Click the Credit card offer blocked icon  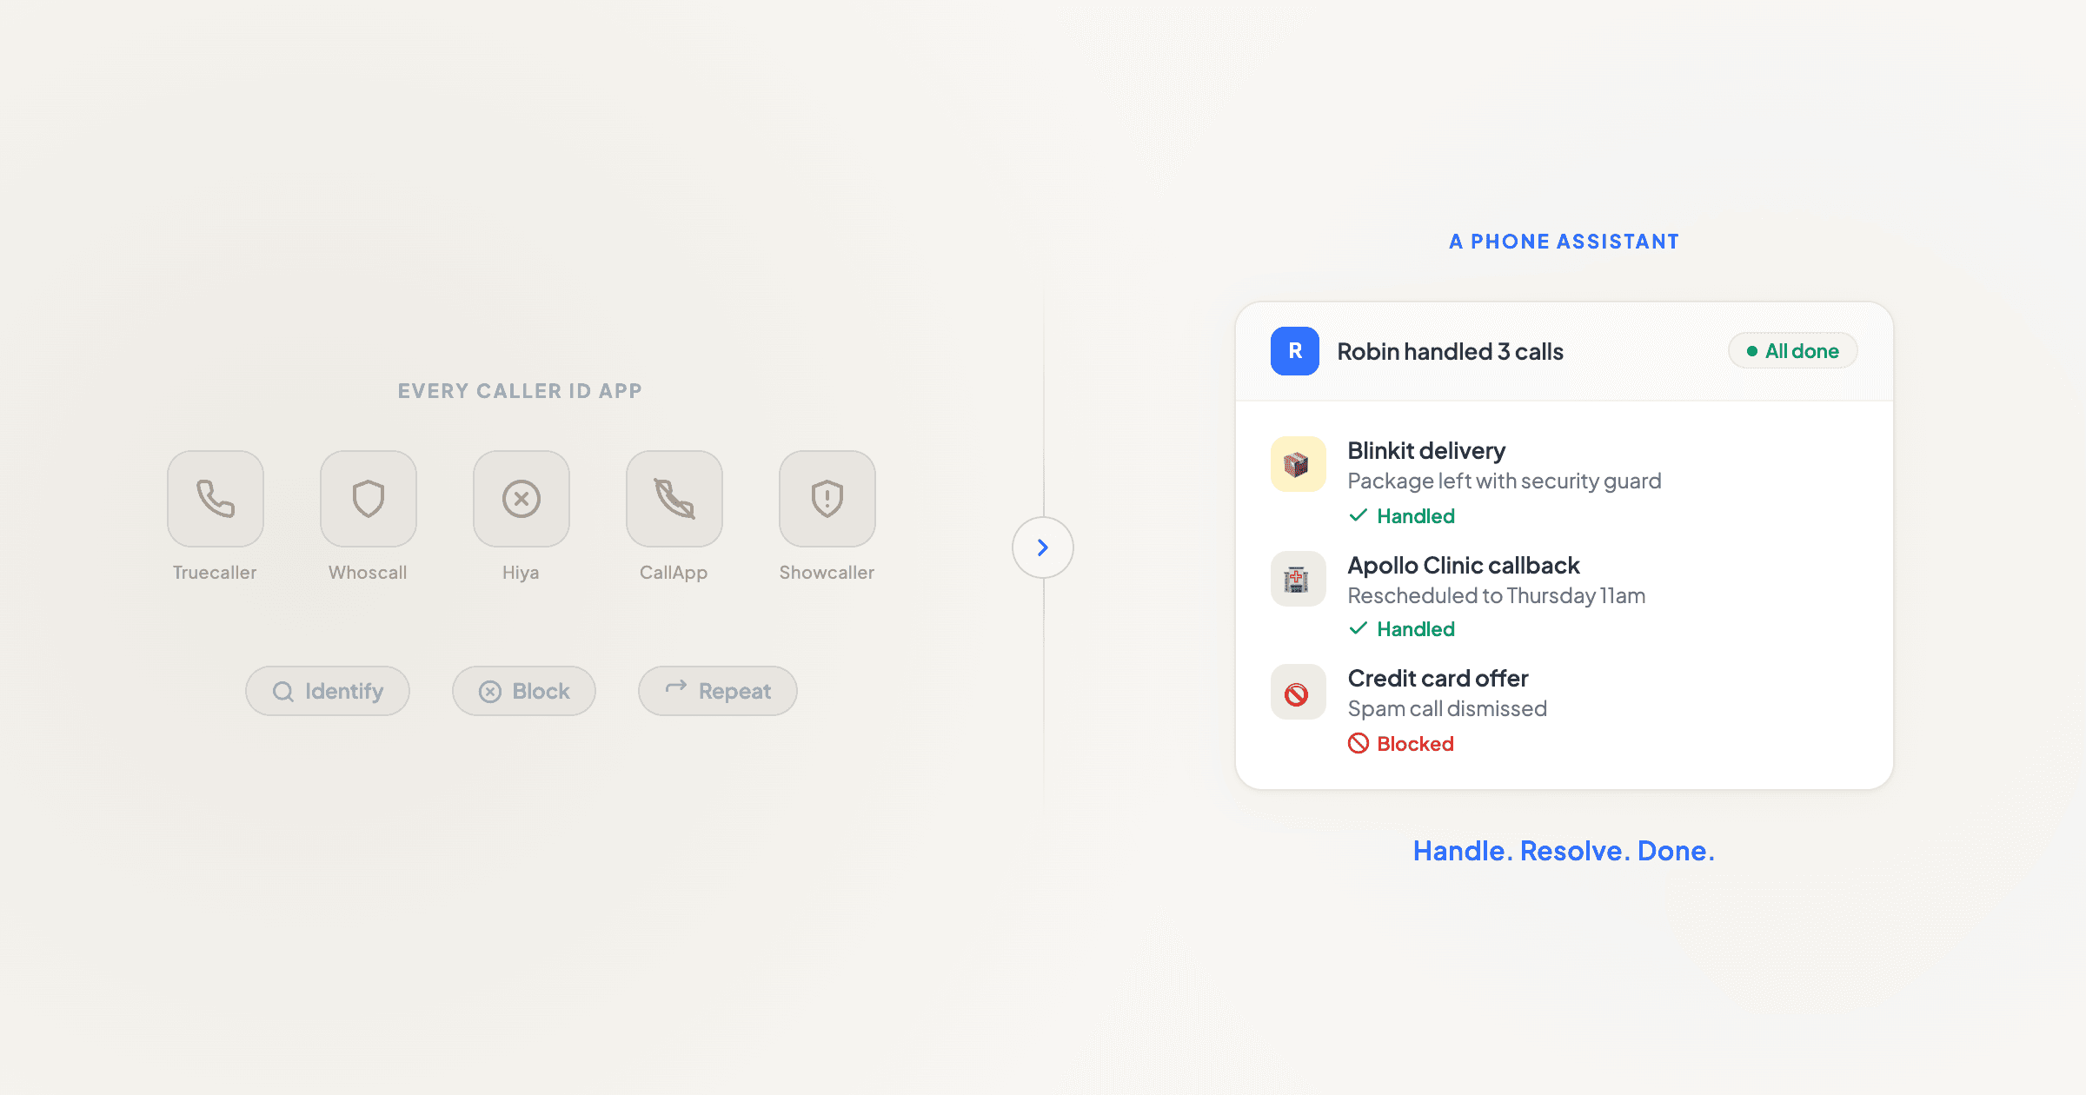pos(1298,693)
